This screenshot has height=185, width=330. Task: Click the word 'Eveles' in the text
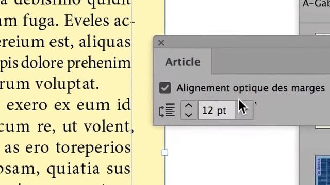click(87, 21)
